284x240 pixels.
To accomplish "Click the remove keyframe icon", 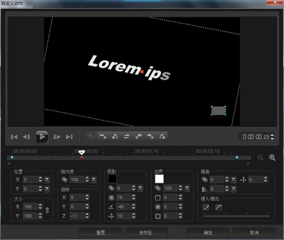I will pyautogui.click(x=103, y=136).
